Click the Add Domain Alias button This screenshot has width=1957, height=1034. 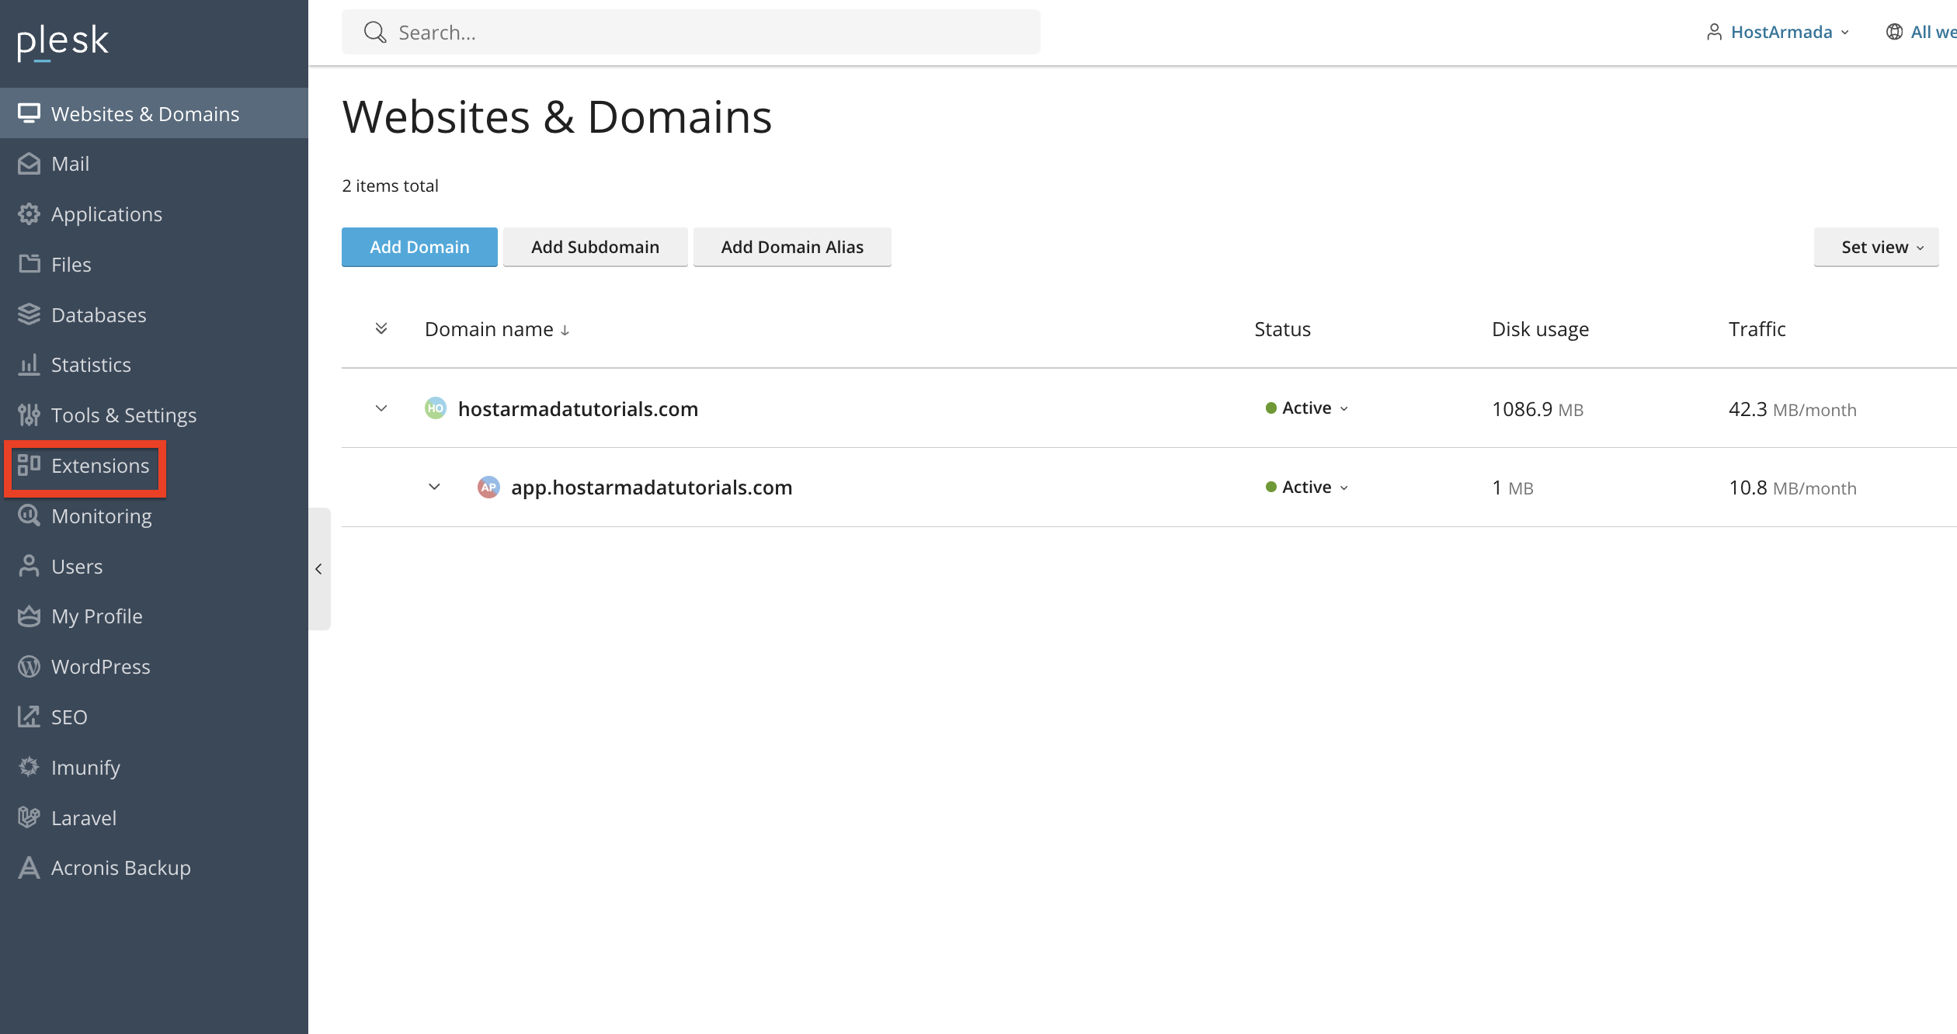792,247
